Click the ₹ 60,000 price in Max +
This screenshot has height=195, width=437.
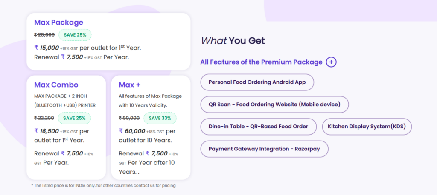[x=132, y=131]
